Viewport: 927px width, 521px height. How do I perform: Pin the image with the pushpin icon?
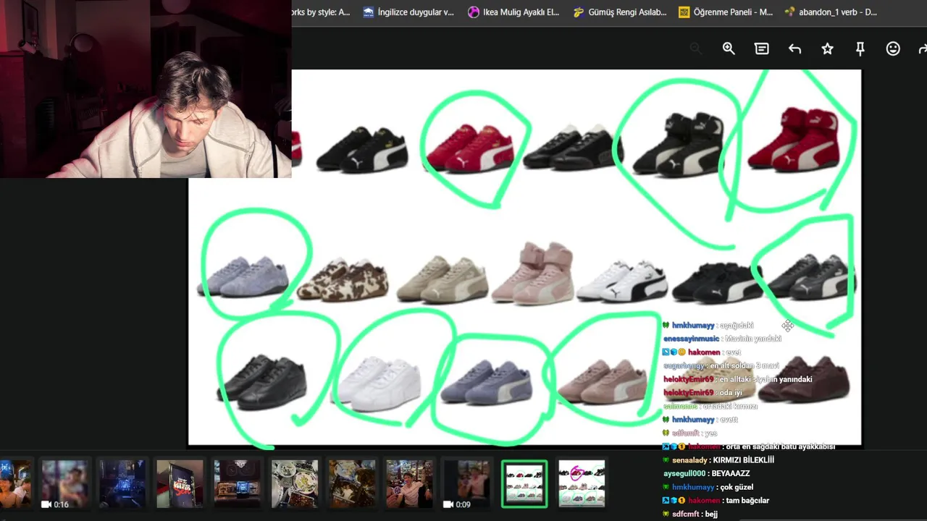pyautogui.click(x=860, y=48)
